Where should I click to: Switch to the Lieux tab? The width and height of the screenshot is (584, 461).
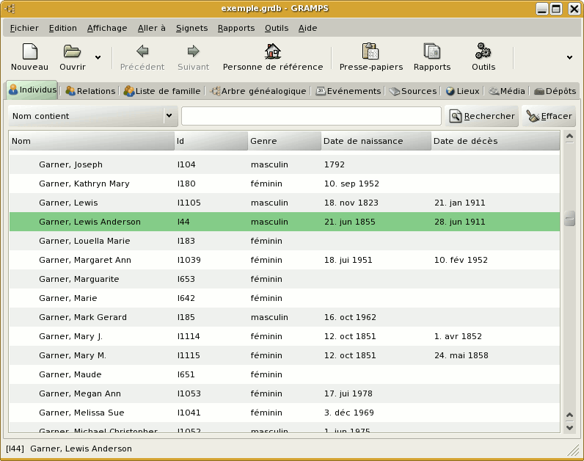pyautogui.click(x=462, y=91)
